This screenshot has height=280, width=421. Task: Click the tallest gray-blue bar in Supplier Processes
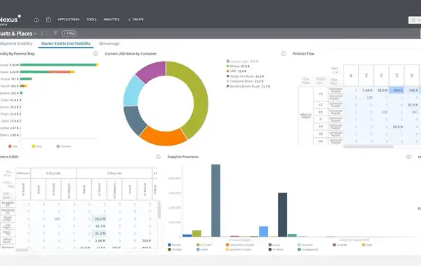coord(216,201)
